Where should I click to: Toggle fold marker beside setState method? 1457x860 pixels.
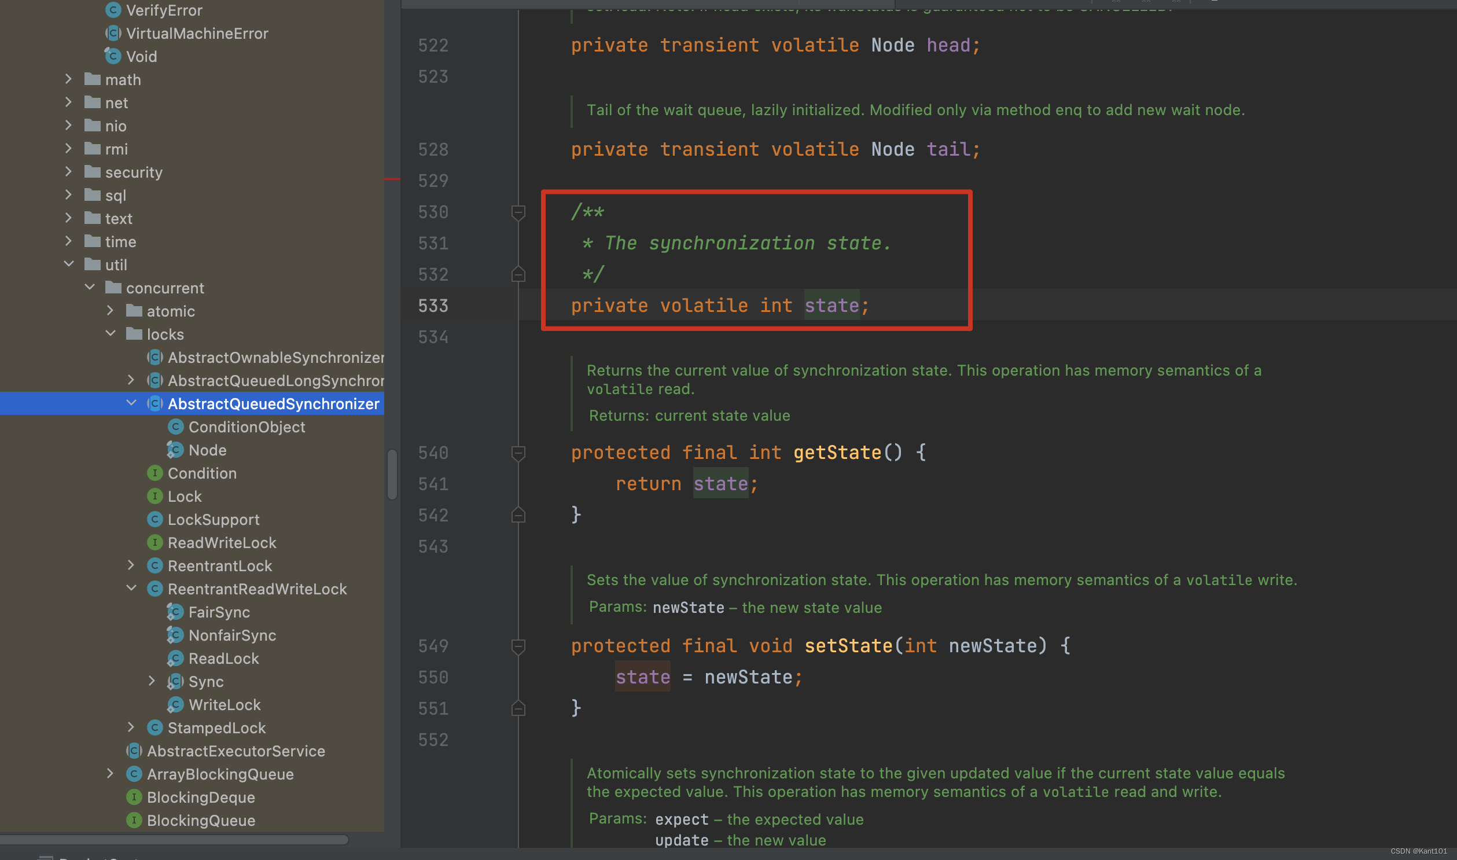[518, 646]
